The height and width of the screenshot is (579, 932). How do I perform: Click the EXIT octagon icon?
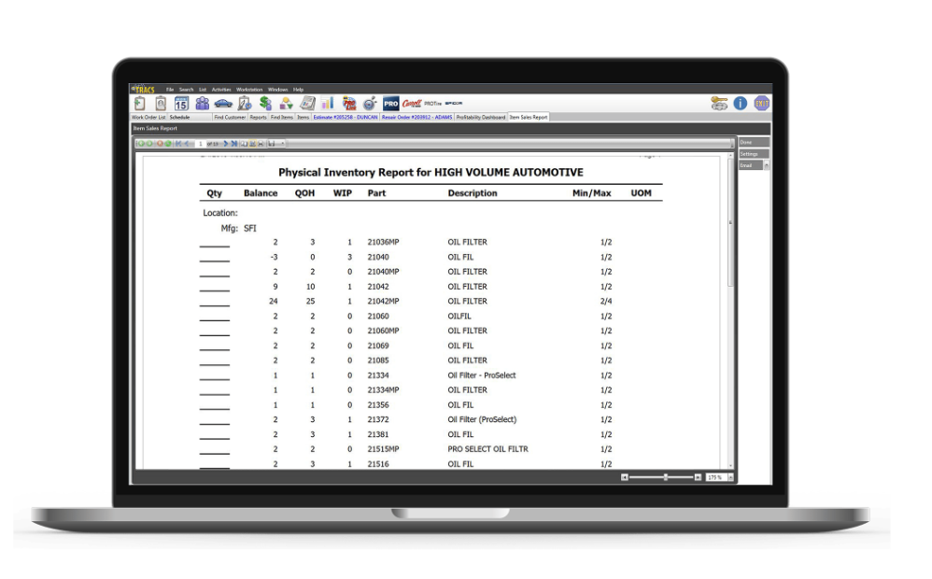[762, 103]
